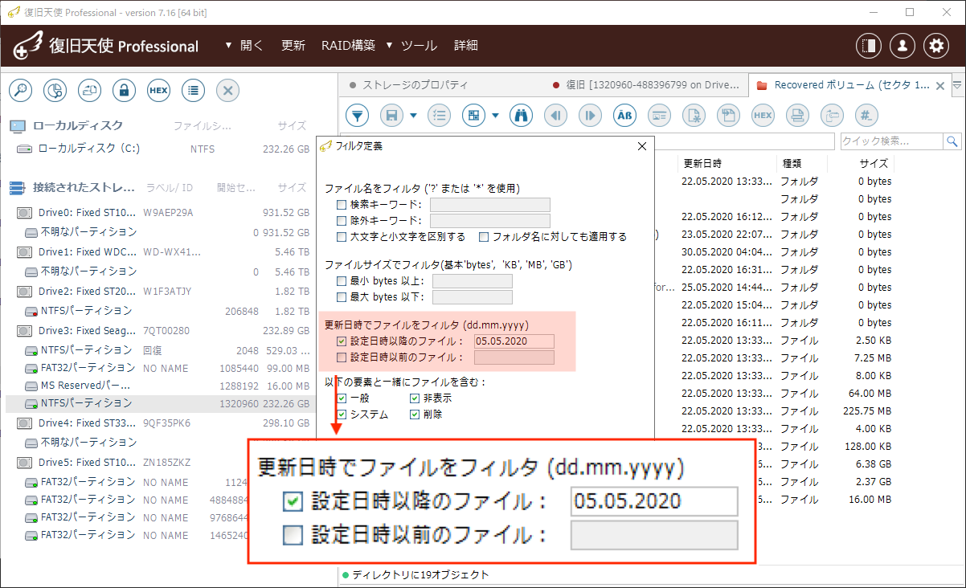966x588 pixels.
Task: Open the dropdown arrow beside the save icon
Action: [x=413, y=116]
